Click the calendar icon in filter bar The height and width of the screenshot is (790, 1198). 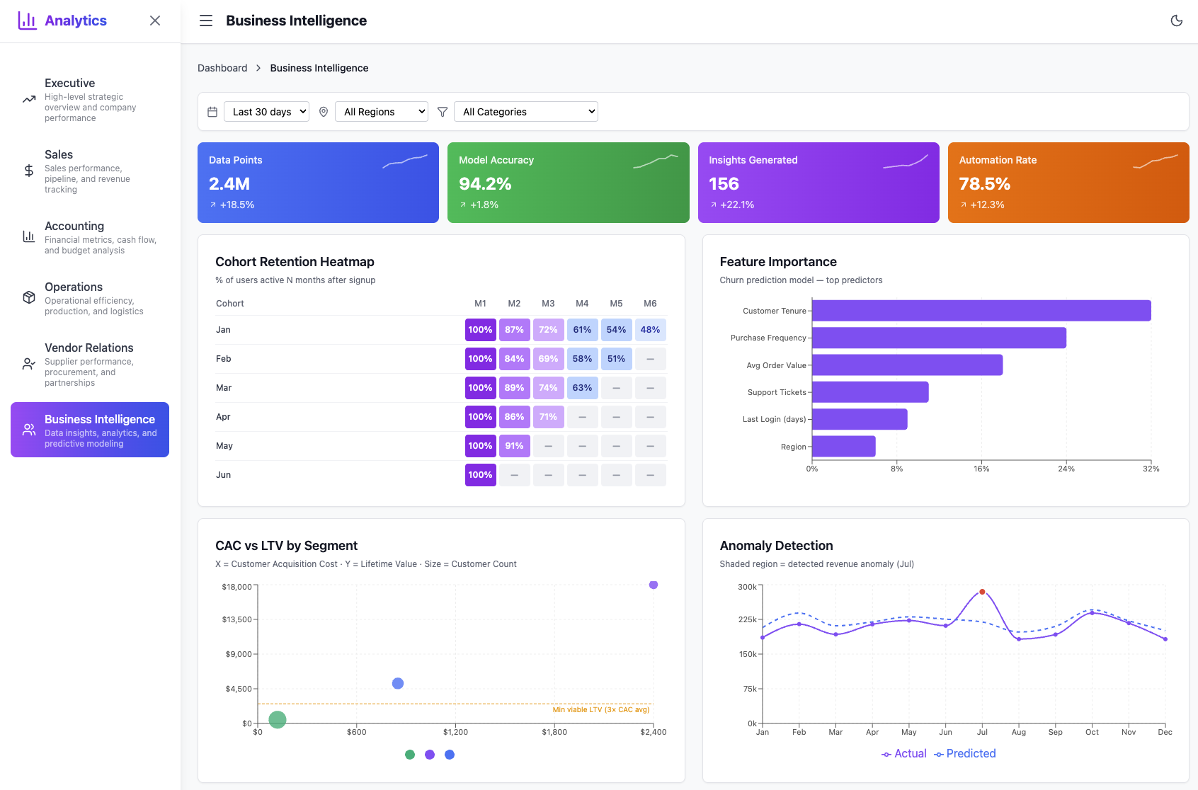(x=212, y=112)
